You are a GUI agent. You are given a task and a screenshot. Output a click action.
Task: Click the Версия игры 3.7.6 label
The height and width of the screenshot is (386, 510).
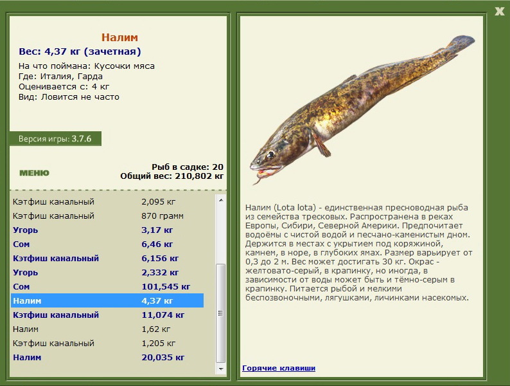coord(55,139)
